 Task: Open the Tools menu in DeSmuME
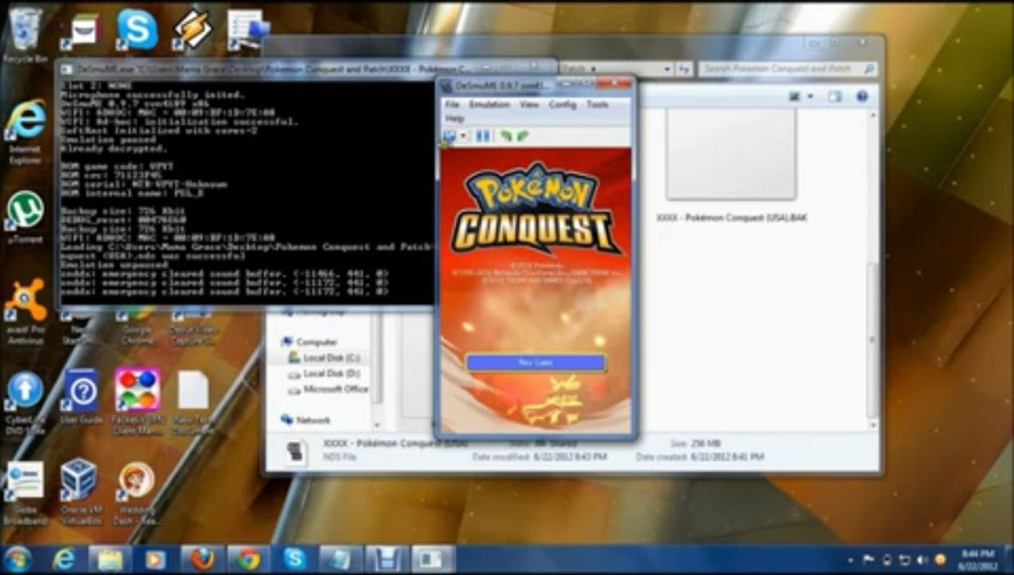pyautogui.click(x=597, y=105)
